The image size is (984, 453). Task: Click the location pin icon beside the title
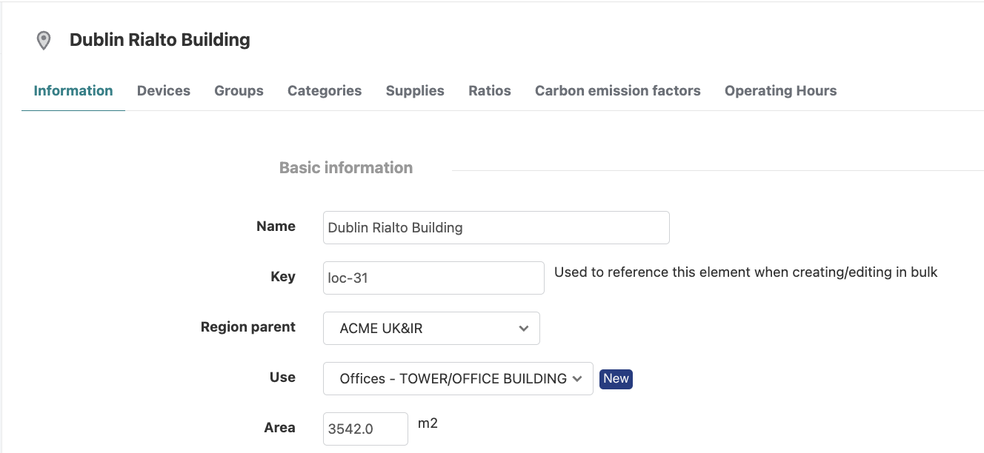point(44,40)
